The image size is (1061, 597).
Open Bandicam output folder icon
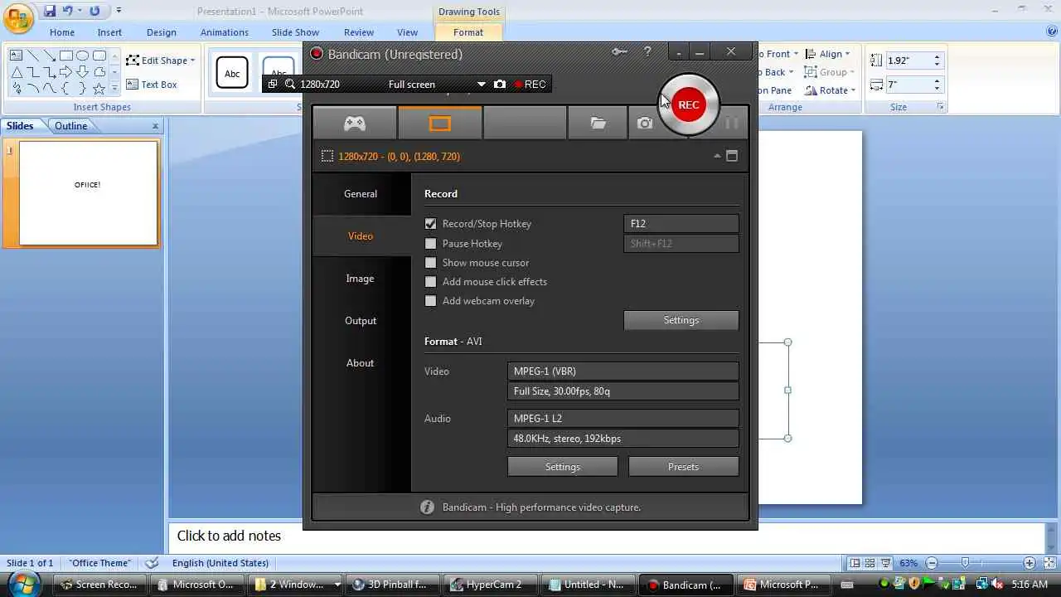point(598,124)
